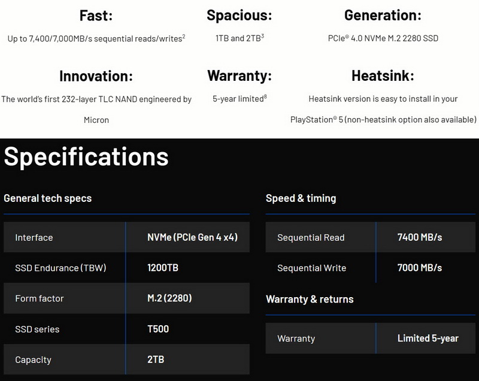Click the "SSD series" label cell
Screen dimensions: 479x381
point(65,329)
